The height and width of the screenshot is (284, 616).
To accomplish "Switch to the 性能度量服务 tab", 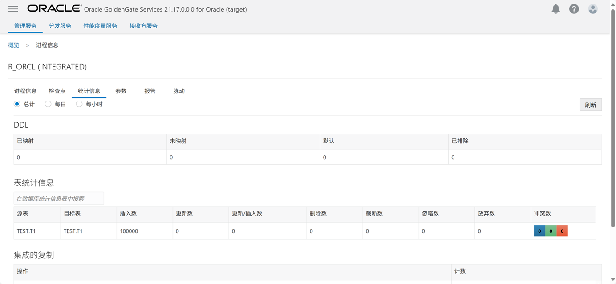I will click(100, 26).
